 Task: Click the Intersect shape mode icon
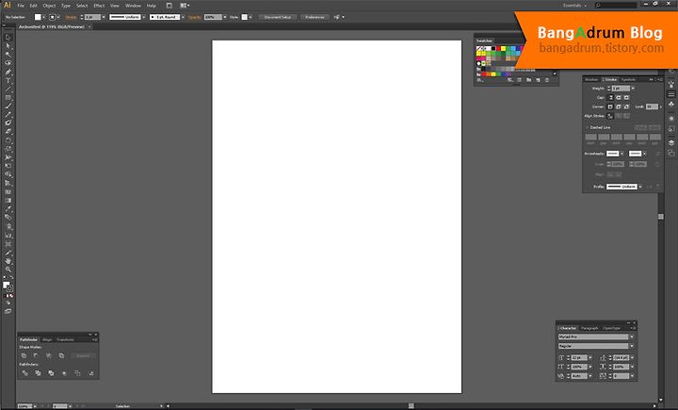[x=49, y=355]
